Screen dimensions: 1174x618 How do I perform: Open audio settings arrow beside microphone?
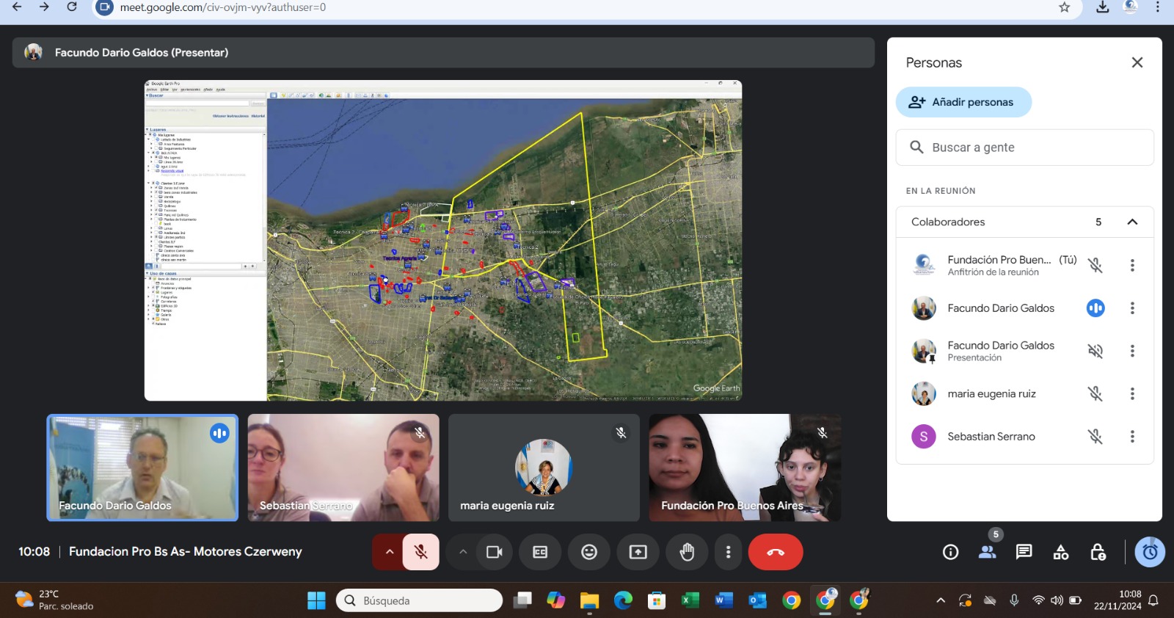point(389,552)
